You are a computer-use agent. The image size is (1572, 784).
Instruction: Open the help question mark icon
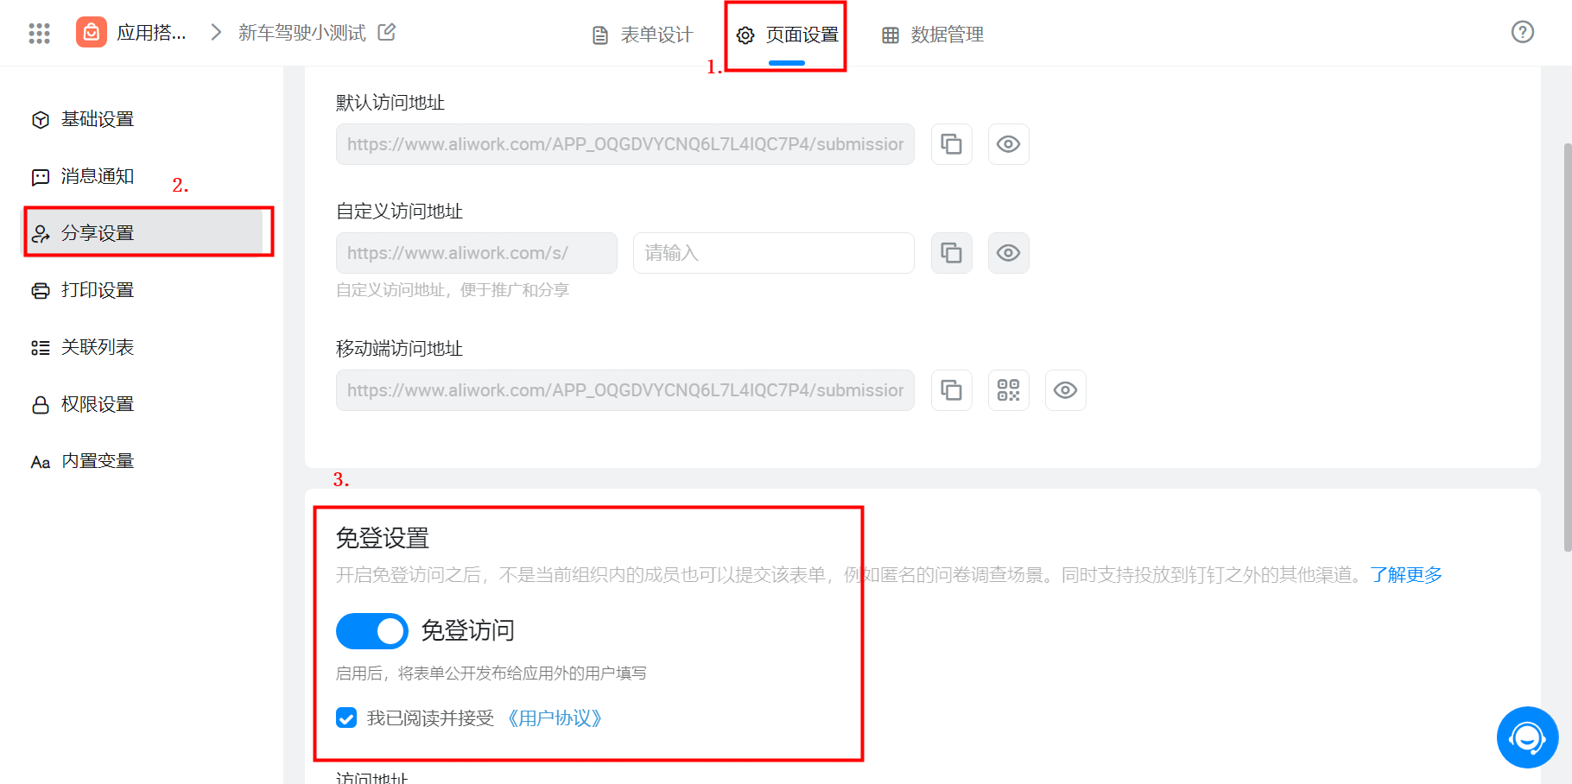pos(1523,32)
